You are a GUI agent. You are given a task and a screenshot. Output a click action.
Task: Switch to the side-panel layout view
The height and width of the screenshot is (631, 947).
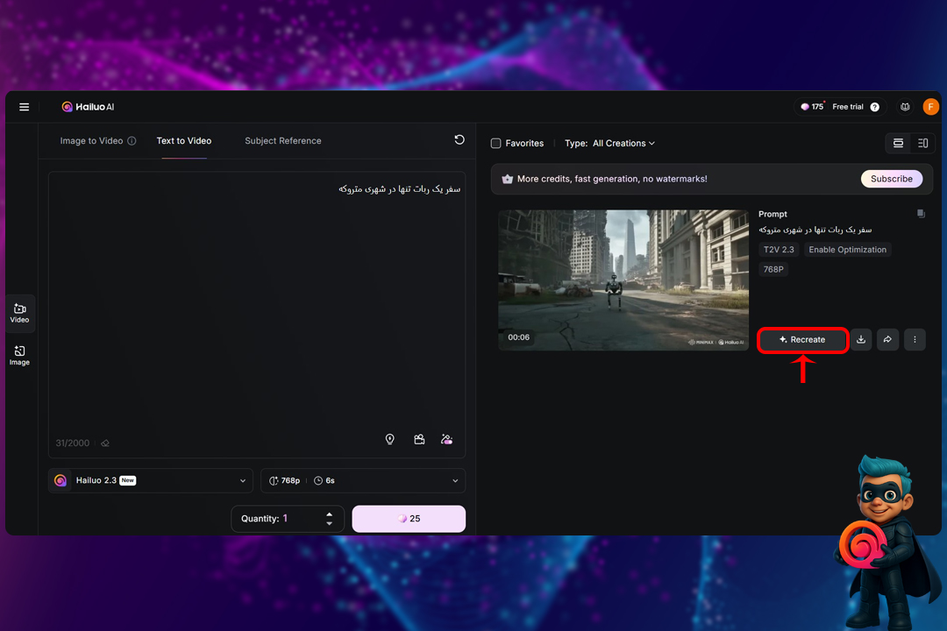(922, 143)
